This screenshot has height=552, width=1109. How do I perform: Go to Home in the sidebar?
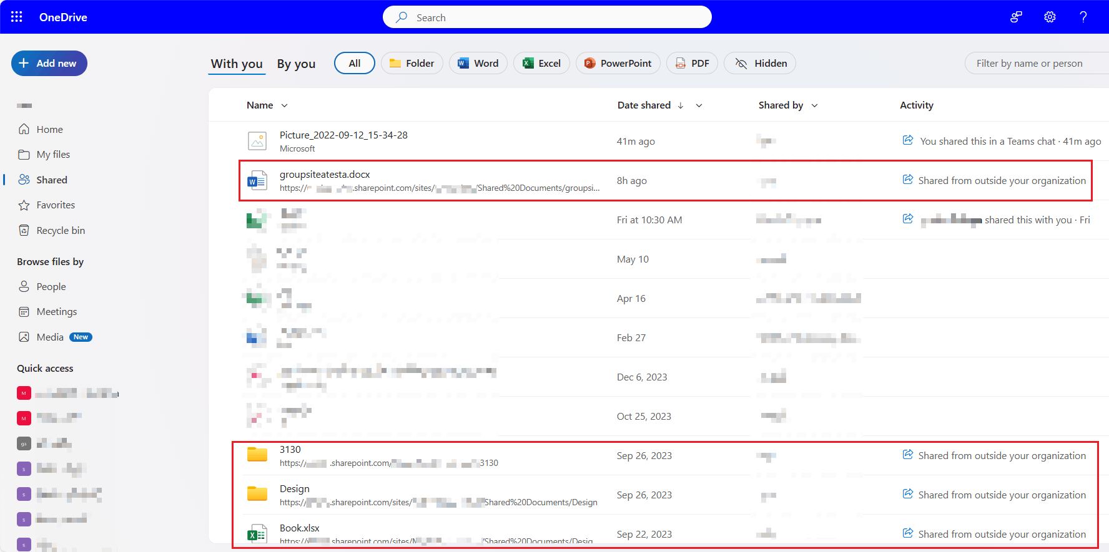[x=49, y=129]
